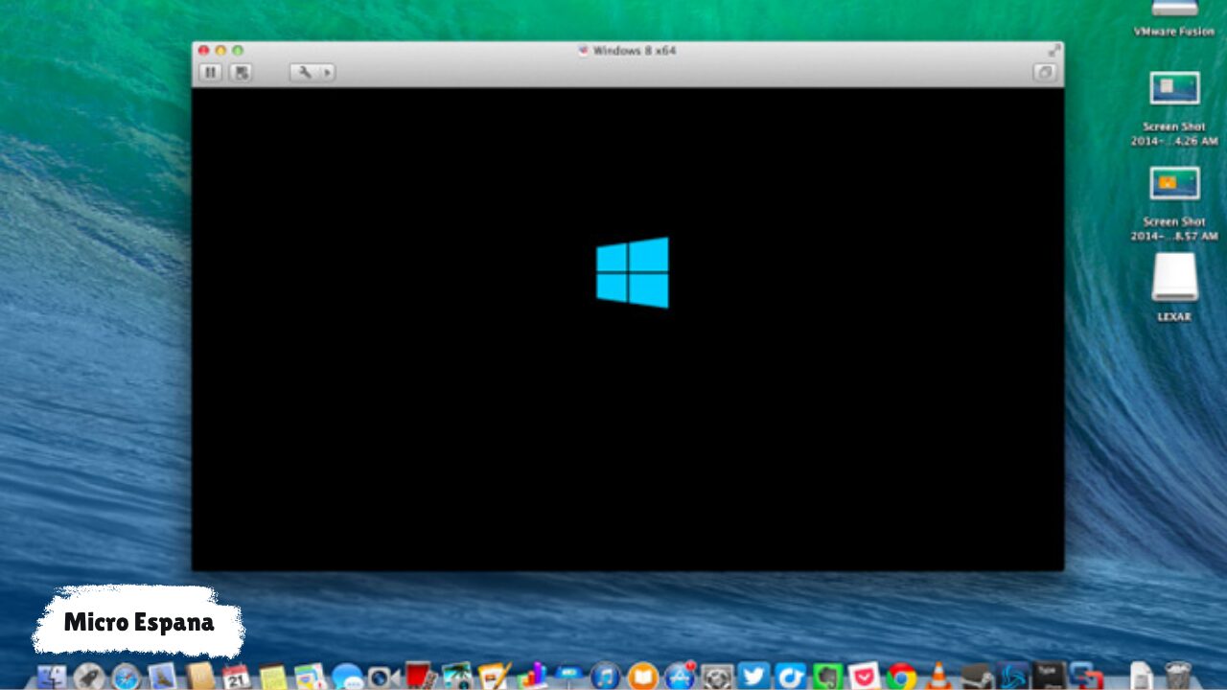Click the Windows logo in the VM

632,273
